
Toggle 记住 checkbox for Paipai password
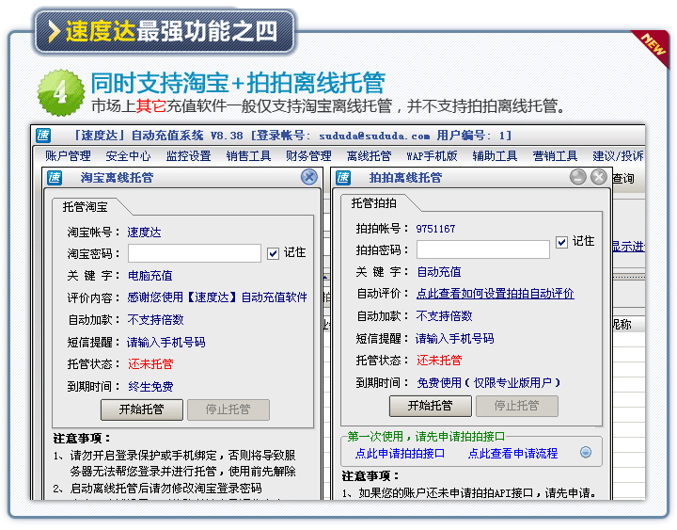(561, 242)
